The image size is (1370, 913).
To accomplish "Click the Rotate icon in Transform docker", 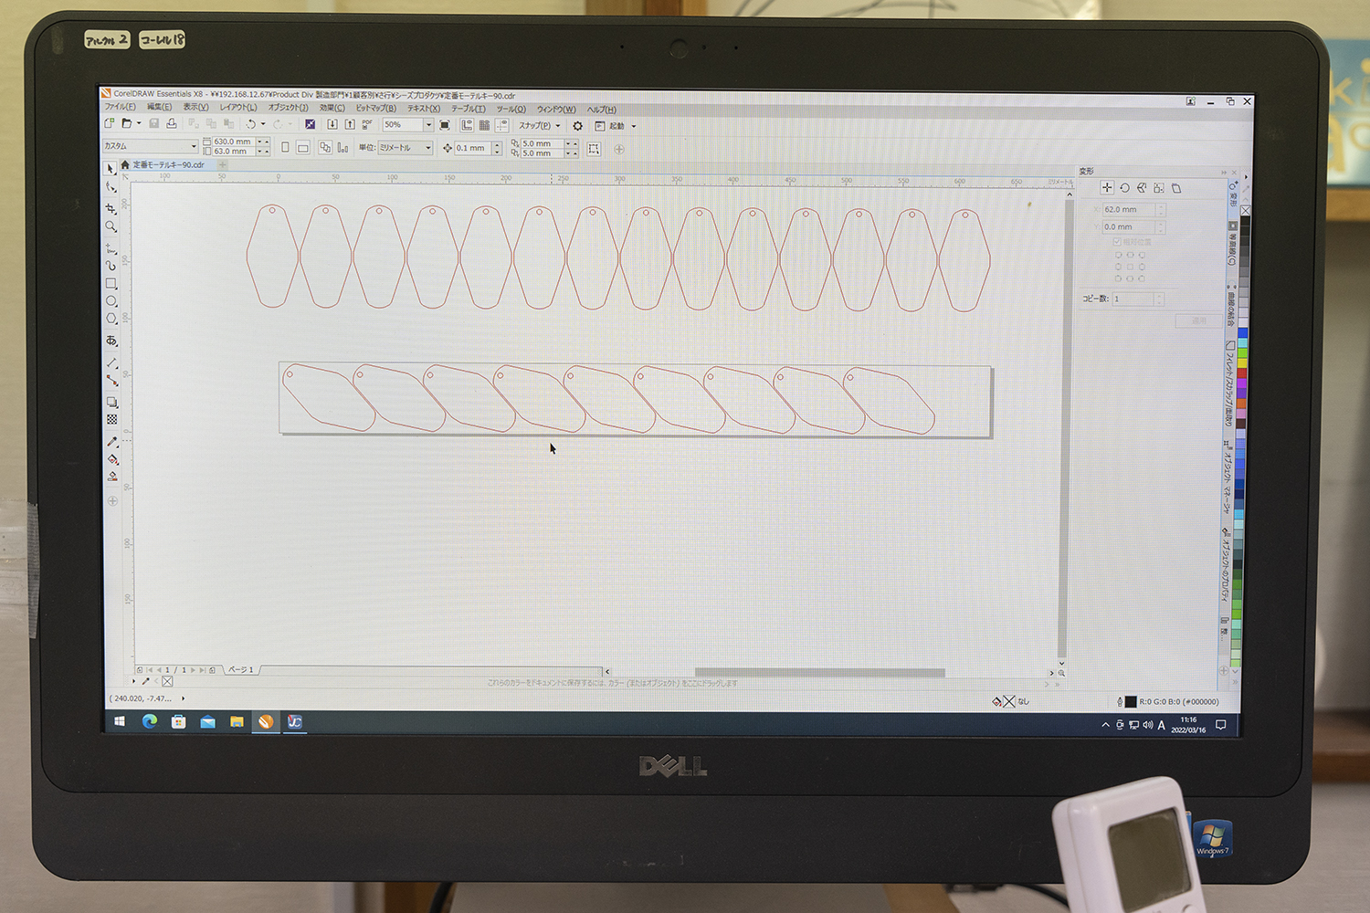I will coord(1125,188).
